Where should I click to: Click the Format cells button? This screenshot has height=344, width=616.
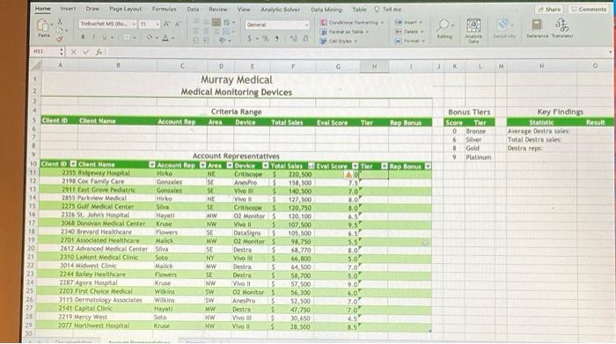409,40
